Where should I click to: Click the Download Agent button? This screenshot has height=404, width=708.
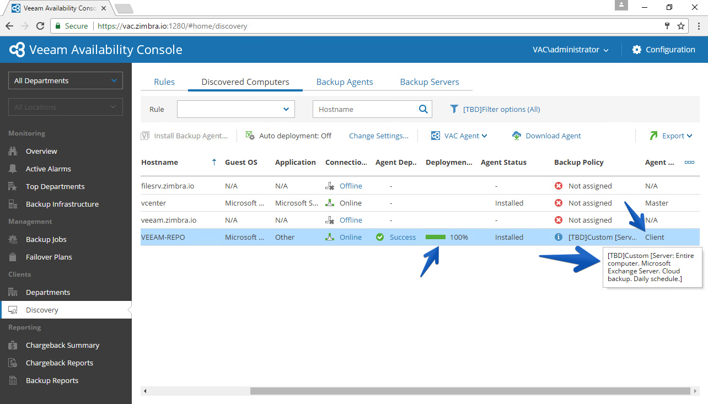click(546, 136)
